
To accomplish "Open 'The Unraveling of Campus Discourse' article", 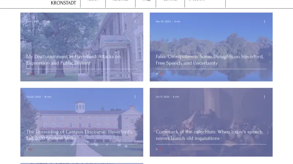I will (x=79, y=135).
